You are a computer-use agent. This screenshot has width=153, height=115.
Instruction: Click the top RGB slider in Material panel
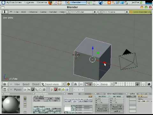84,106
